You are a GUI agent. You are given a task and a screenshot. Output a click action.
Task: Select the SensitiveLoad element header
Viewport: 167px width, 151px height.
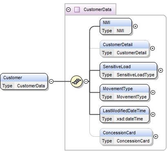(x=129, y=67)
